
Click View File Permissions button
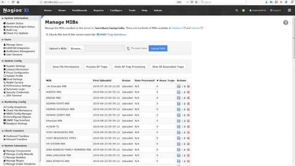point(66,67)
